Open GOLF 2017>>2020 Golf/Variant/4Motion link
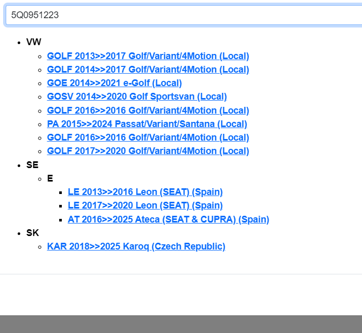The height and width of the screenshot is (333, 362). [x=148, y=151]
